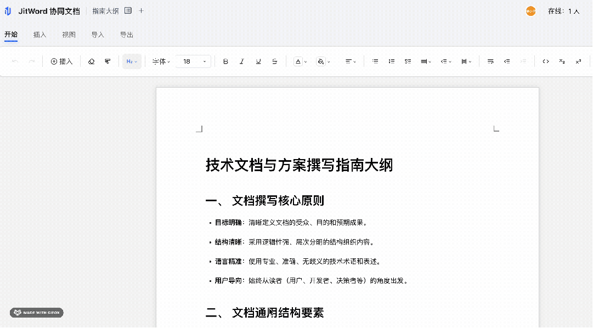Apply bold formatting
Screen dimensions: 593x328
click(225, 61)
